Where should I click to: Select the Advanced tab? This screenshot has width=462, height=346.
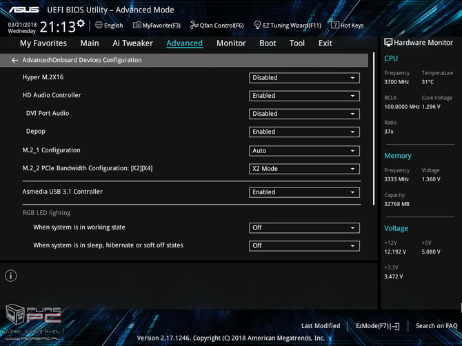pyautogui.click(x=184, y=43)
